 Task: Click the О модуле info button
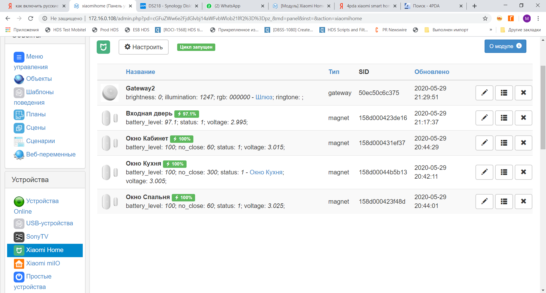coord(505,46)
